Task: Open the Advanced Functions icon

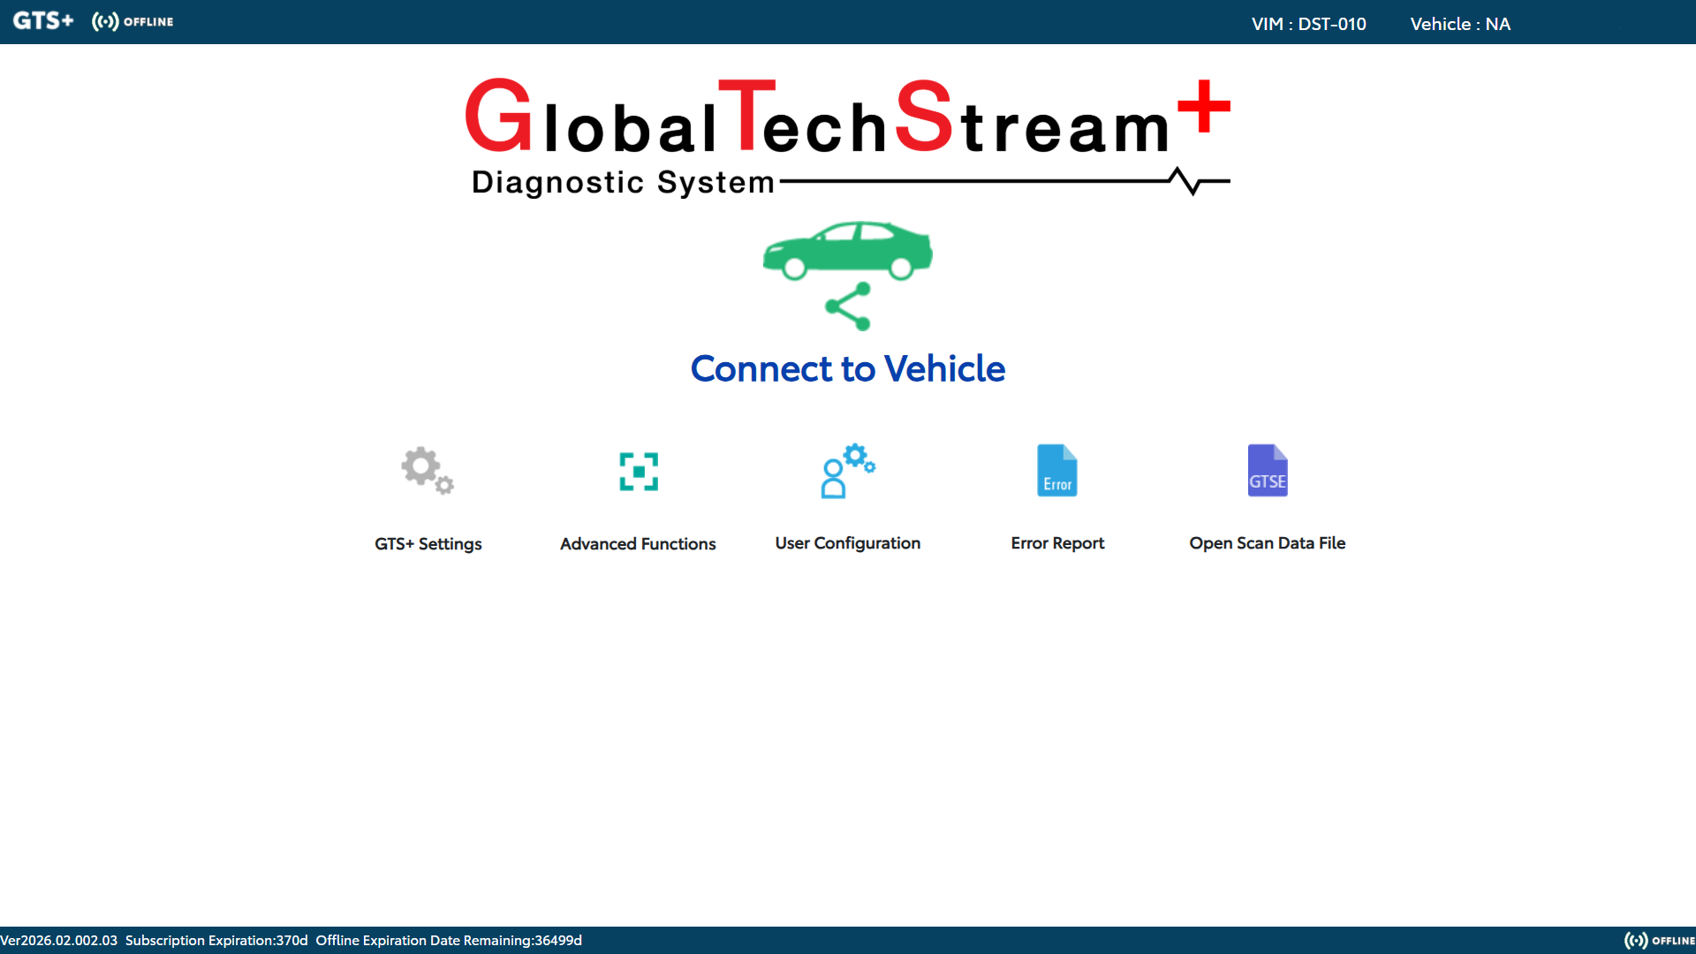Action: [639, 472]
